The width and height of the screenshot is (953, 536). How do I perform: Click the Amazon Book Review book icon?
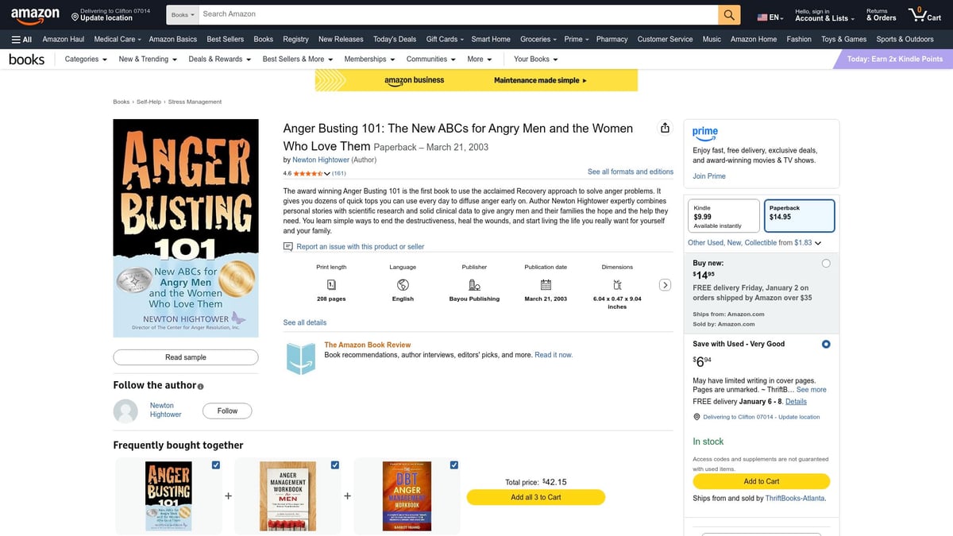tap(300, 358)
